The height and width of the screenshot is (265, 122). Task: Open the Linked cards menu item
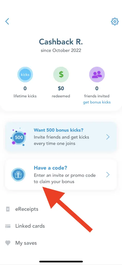(61, 226)
